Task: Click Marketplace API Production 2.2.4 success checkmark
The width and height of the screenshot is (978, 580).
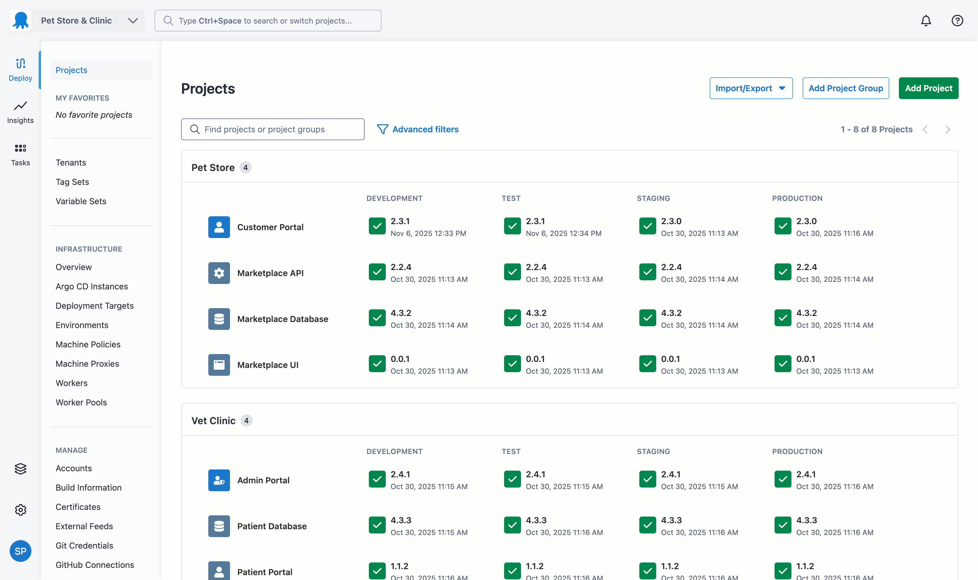Action: point(782,272)
